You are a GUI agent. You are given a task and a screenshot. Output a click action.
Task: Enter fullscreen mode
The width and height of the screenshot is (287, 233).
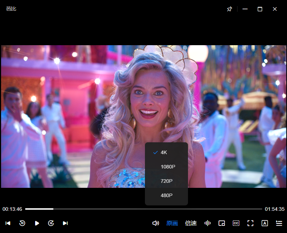tap(250, 223)
